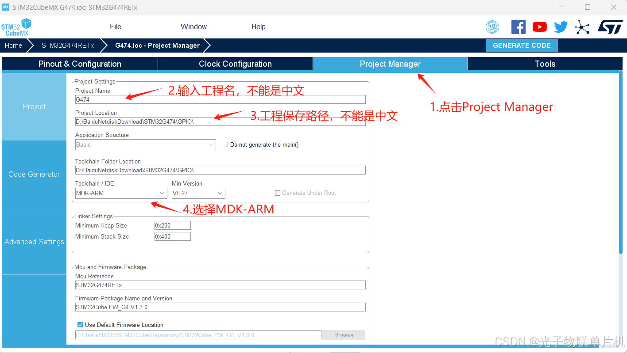Switch to the Tools tab

(x=545, y=64)
